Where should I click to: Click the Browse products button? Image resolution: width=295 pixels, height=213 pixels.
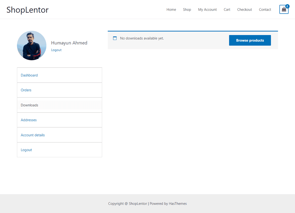click(x=250, y=40)
